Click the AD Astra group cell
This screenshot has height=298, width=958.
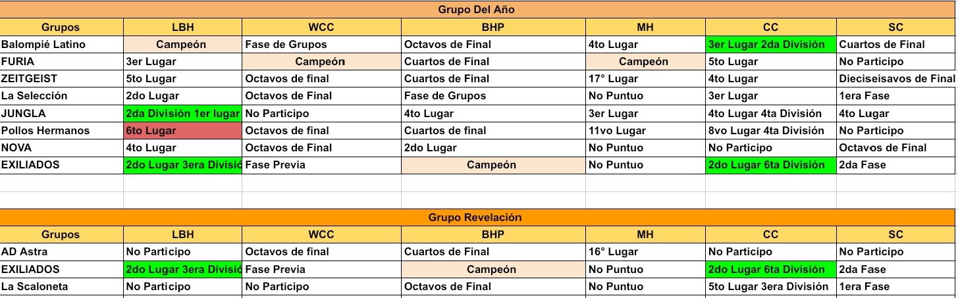[61, 251]
